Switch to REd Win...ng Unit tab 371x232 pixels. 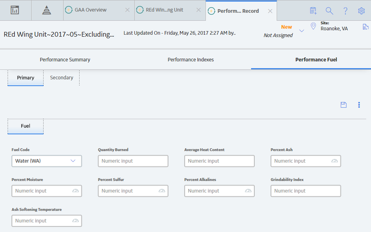point(170,10)
